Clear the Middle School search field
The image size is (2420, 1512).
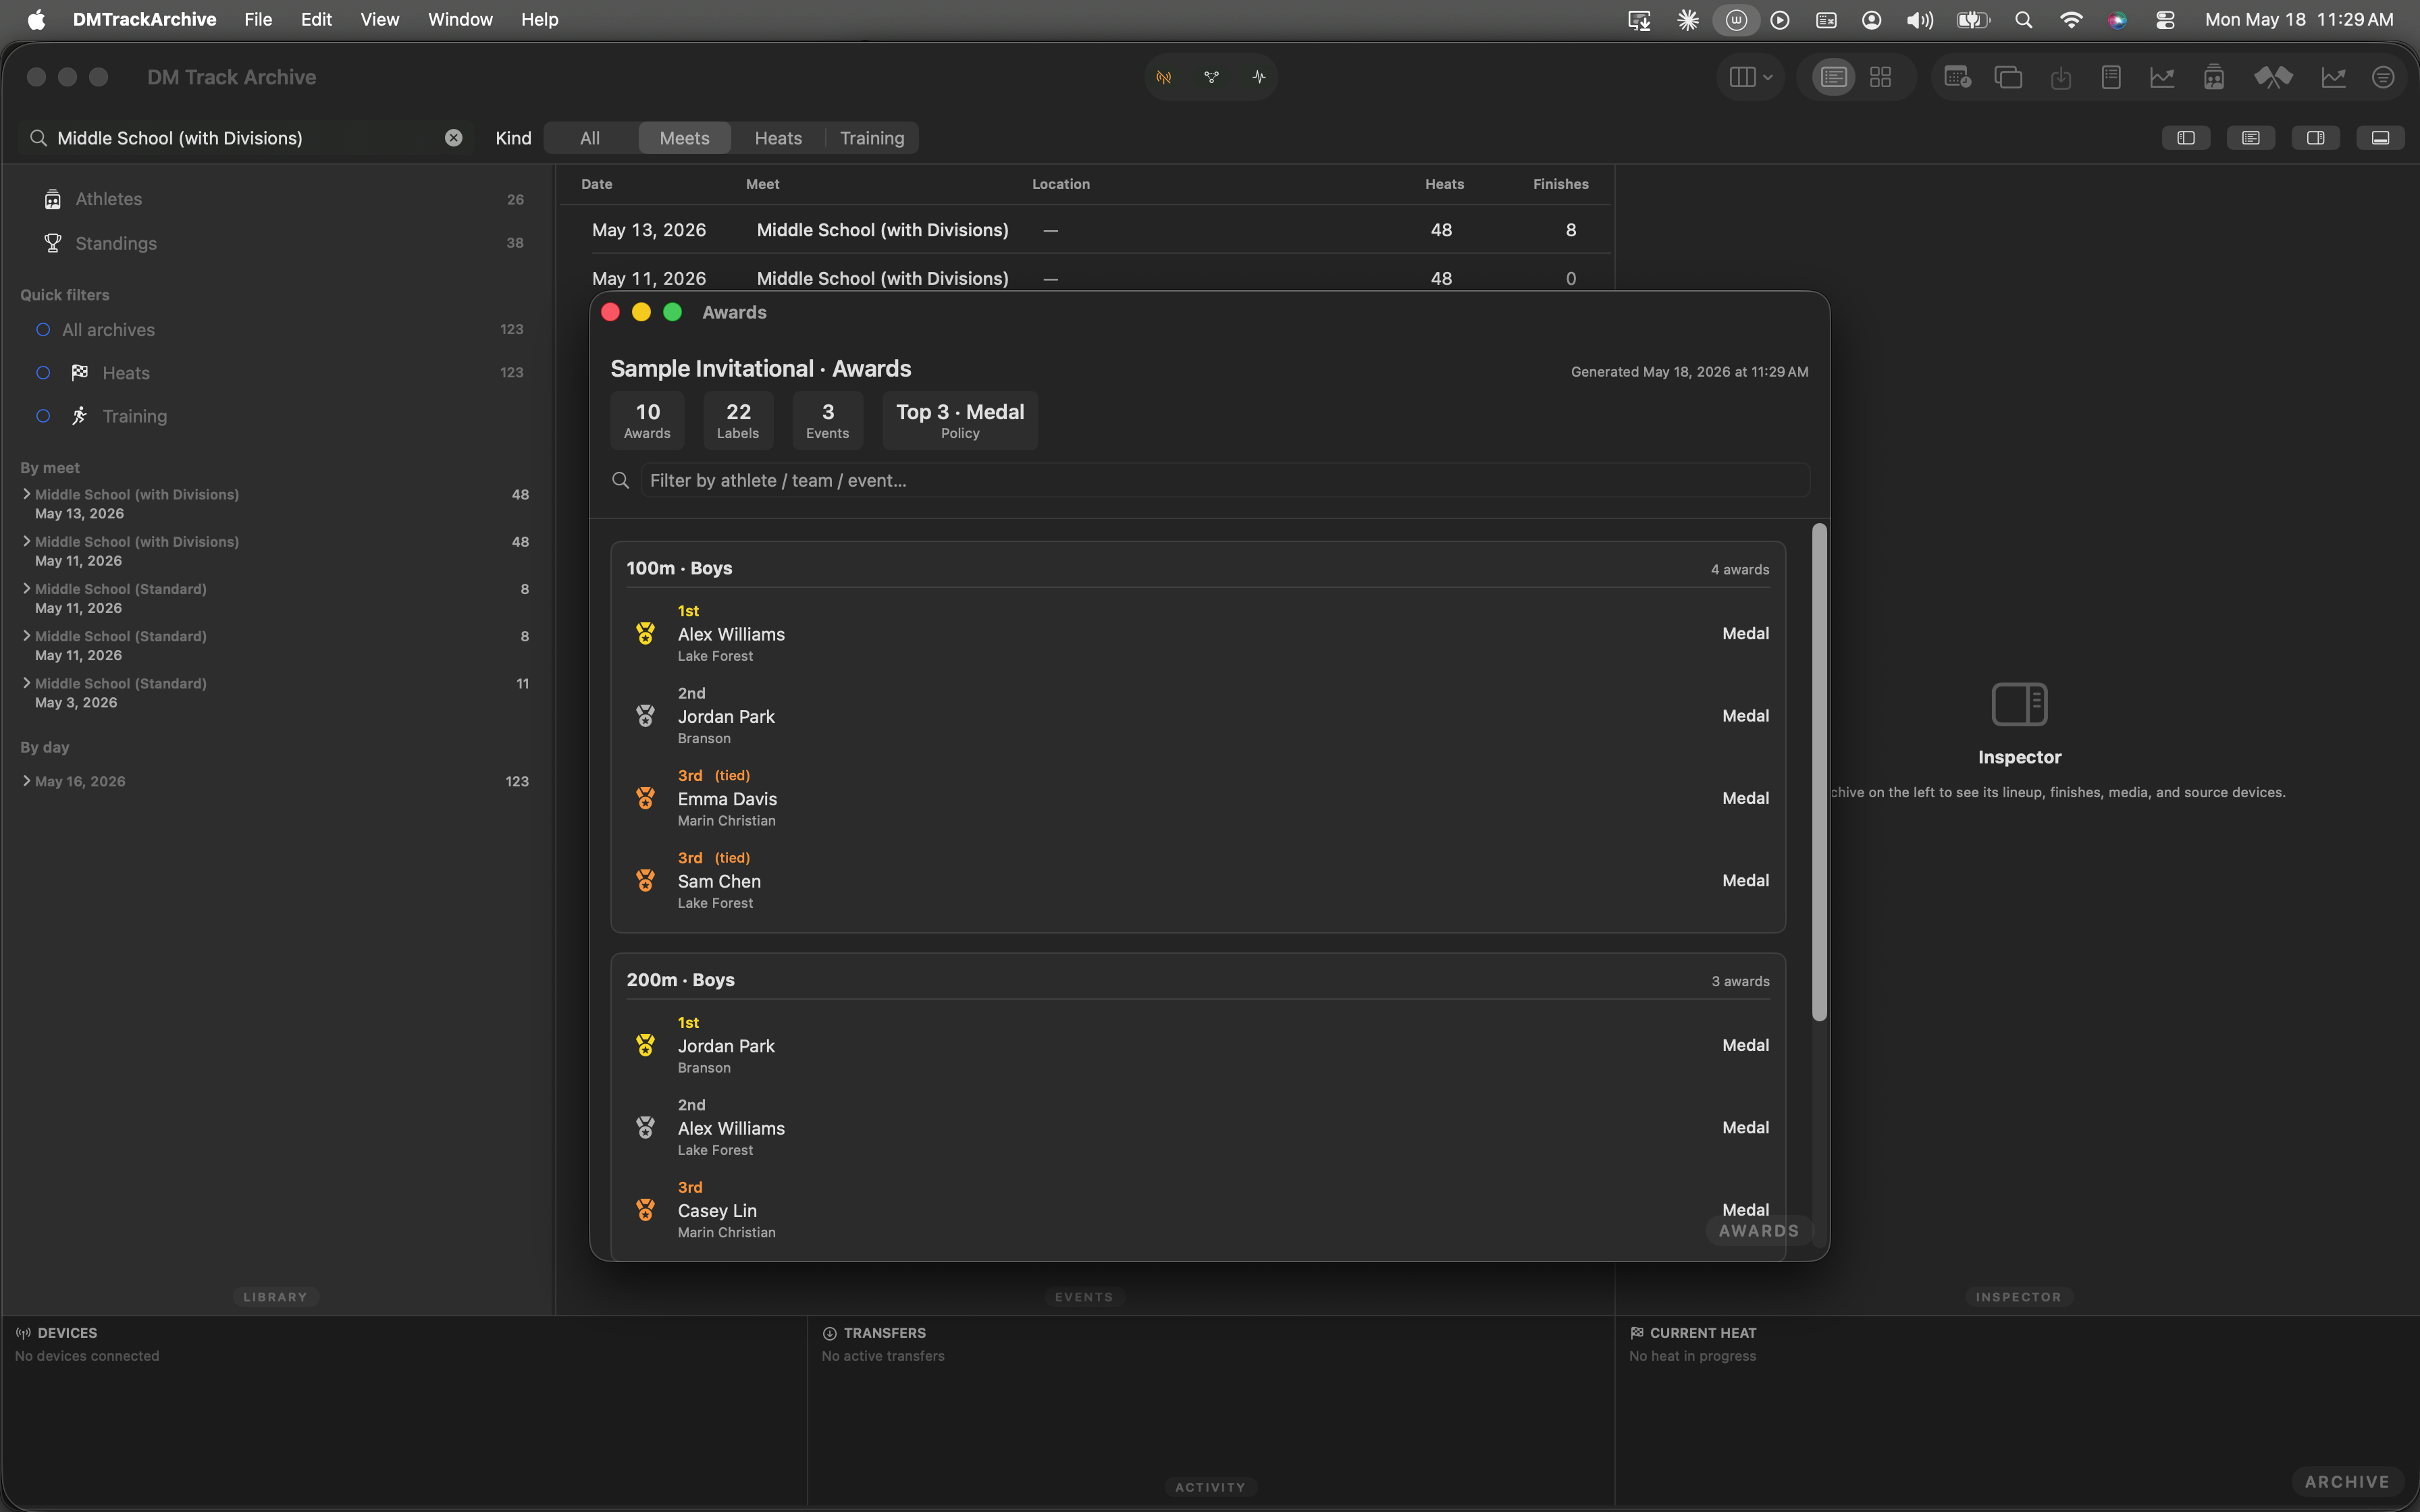pyautogui.click(x=453, y=138)
